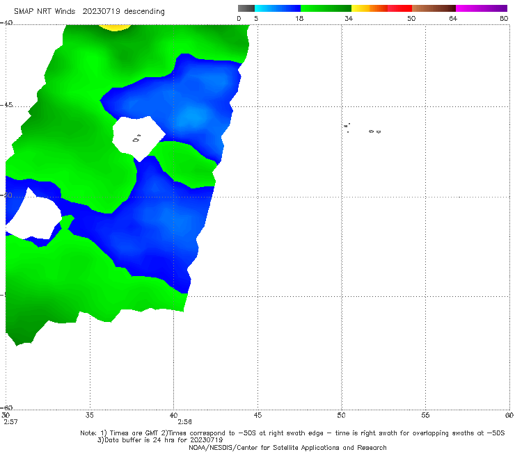This screenshot has height=452, width=515.
Task: Click the longitude axis label '45'
Action: point(257,415)
